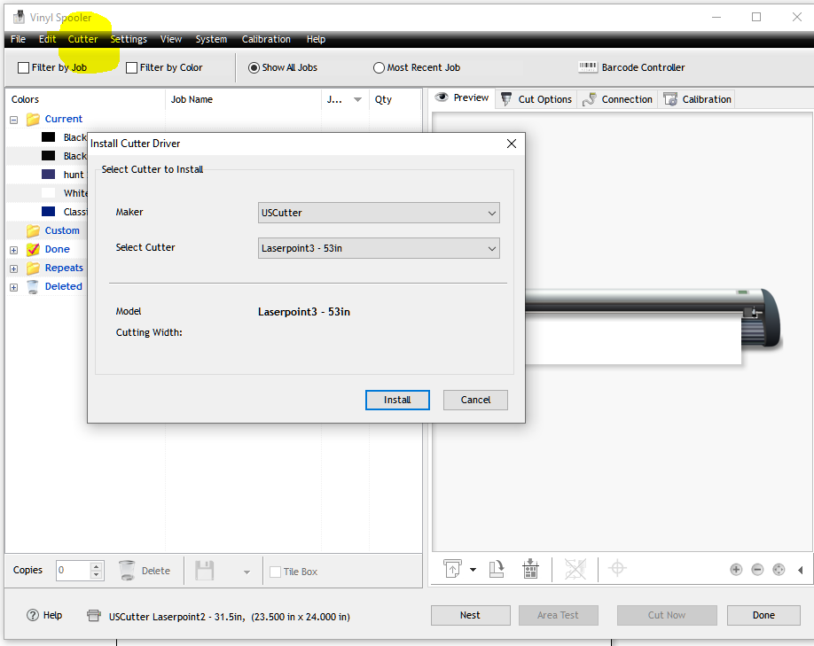Click the save floppy disk icon

[x=205, y=571]
